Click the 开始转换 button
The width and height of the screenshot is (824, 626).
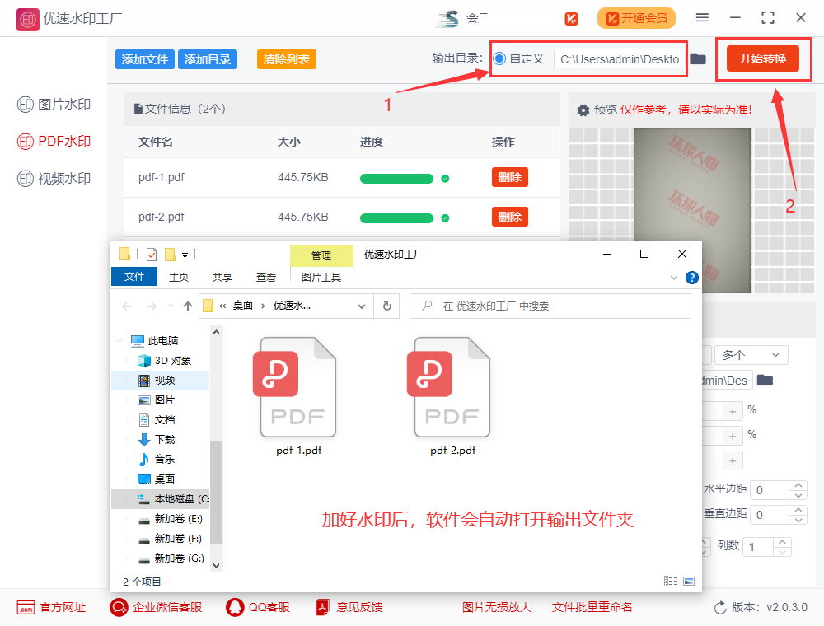click(x=763, y=58)
